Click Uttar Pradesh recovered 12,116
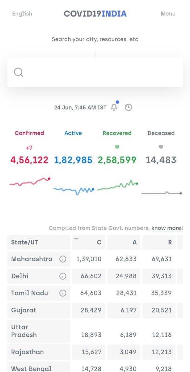 tap(162, 335)
